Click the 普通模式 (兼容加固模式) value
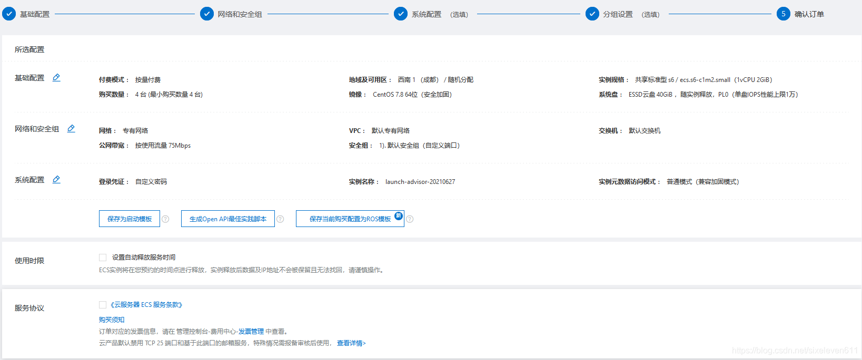The image size is (862, 360). tap(703, 182)
